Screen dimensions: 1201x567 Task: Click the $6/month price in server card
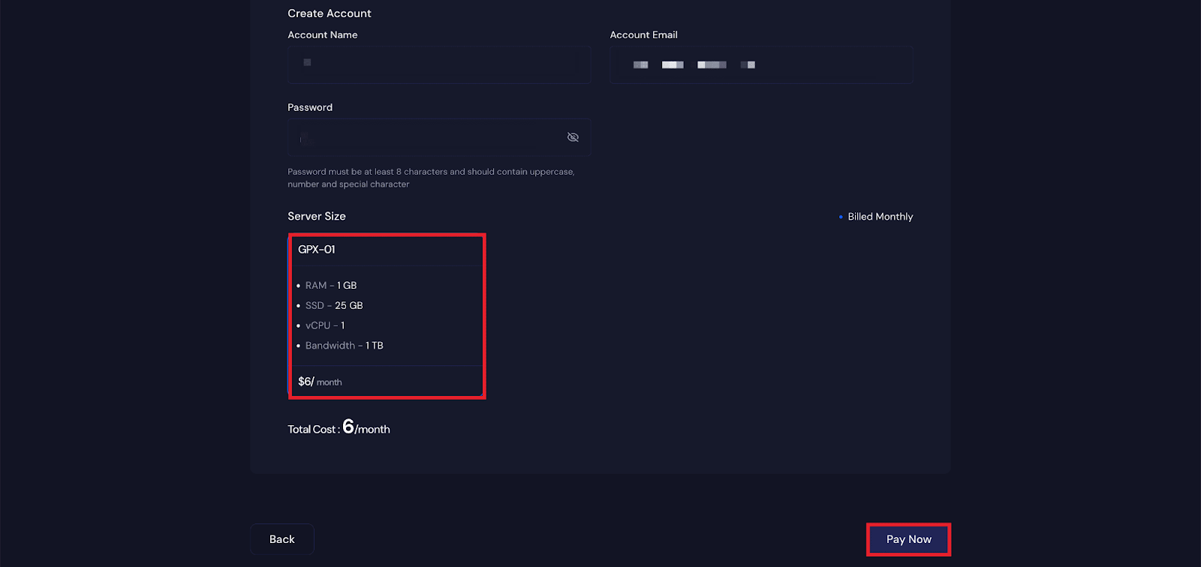pyautogui.click(x=320, y=382)
